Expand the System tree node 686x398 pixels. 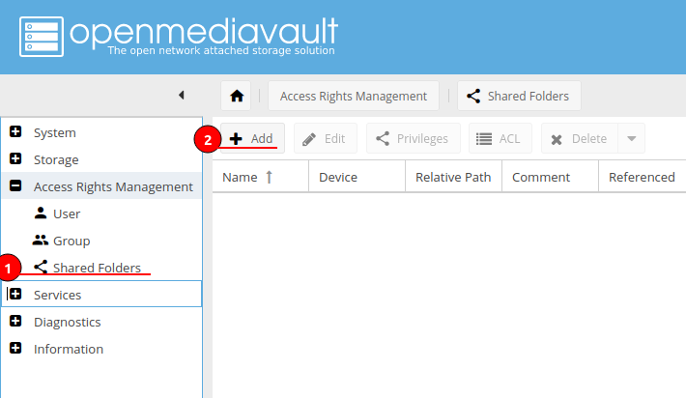point(15,131)
